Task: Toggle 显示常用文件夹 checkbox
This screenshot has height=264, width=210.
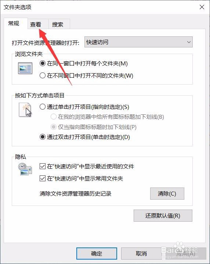Action: pyautogui.click(x=42, y=178)
